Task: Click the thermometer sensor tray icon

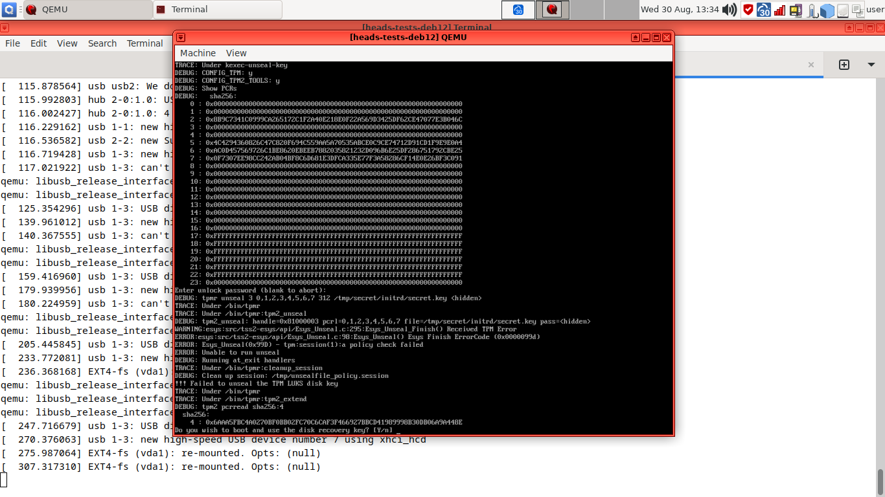Action: coord(811,10)
